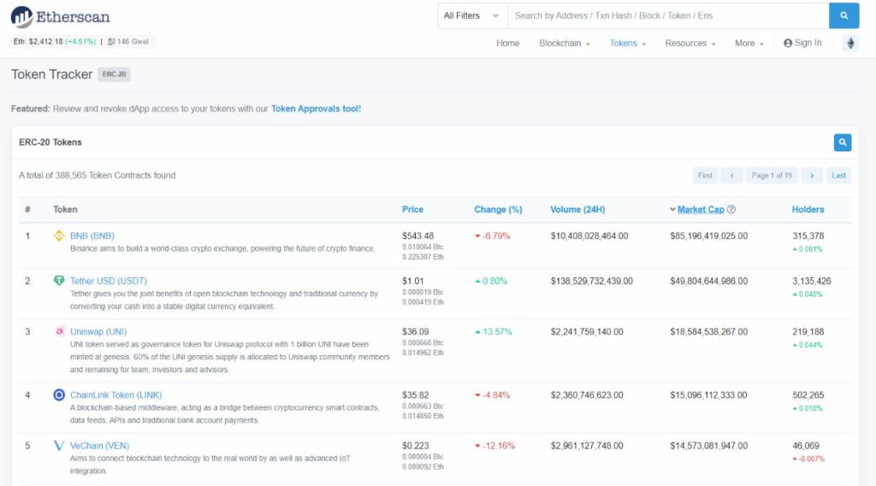
Task: Open the ChainLink Token (LINK) link
Action: pos(115,395)
